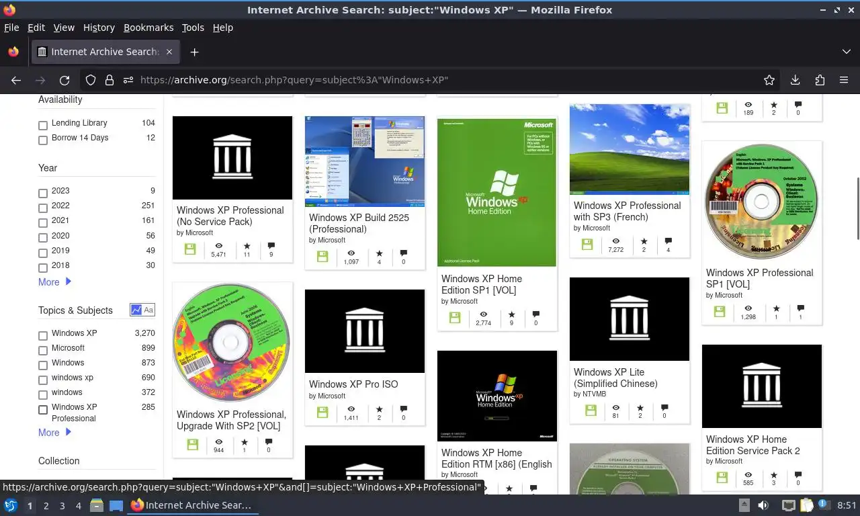Viewport: 860px width, 516px height.
Task: Click the floppy icon under Windows XP Professional SP1 [VOL]
Action: click(x=720, y=311)
